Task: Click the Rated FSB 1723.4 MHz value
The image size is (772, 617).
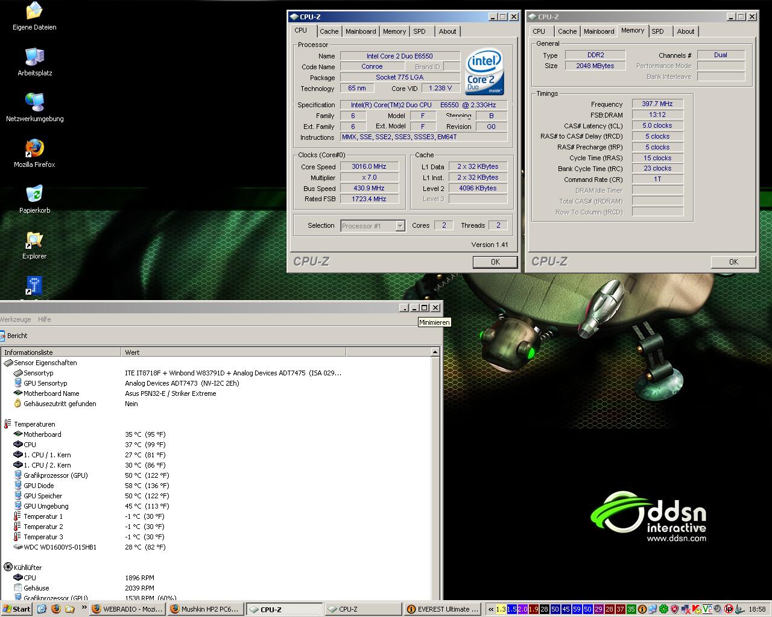Action: tap(369, 199)
